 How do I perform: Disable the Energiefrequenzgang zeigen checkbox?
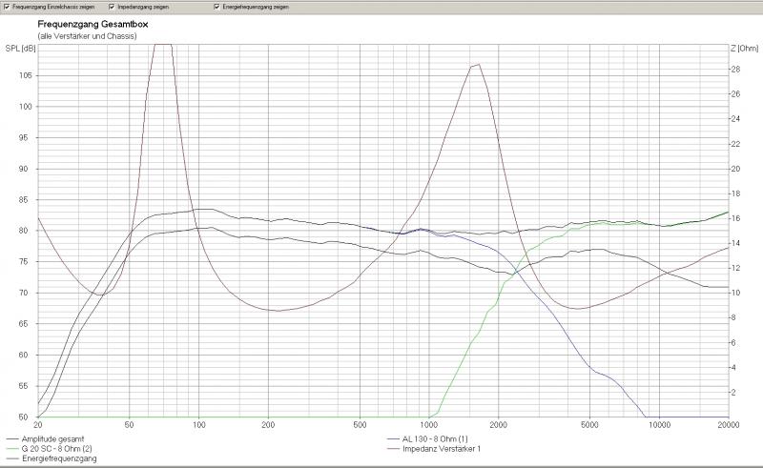tap(217, 7)
